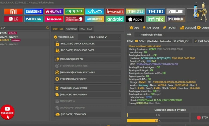The width and height of the screenshot is (209, 126).
Task: Open the DIAG tab
Action: point(89,29)
